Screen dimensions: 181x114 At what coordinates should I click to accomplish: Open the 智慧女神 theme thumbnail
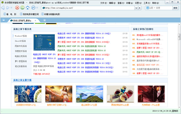point(59,94)
